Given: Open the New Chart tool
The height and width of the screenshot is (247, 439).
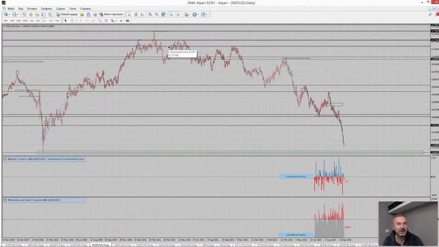Looking at the screenshot, I should tap(5, 14).
